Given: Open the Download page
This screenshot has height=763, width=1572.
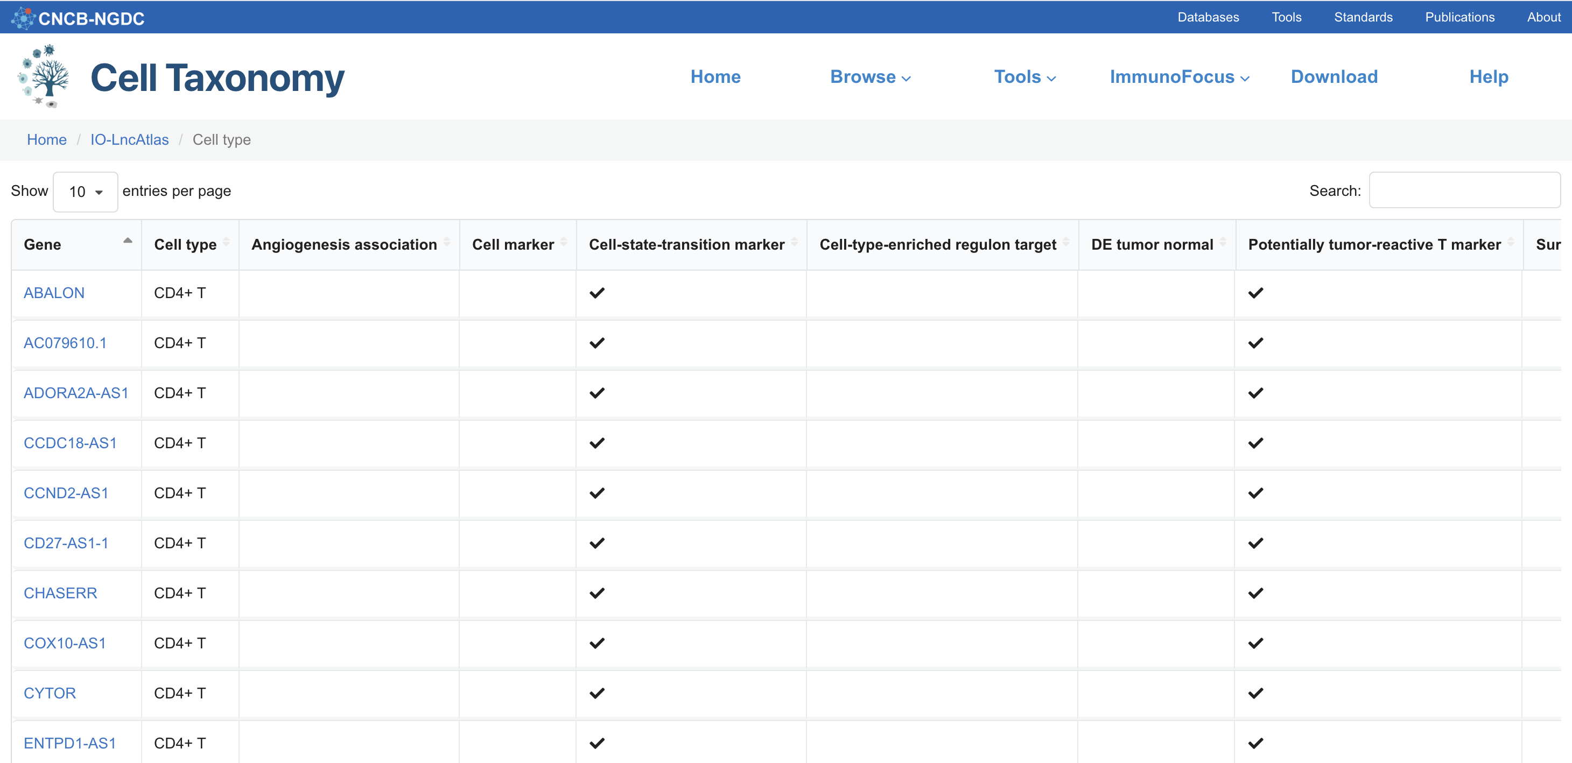Looking at the screenshot, I should click(x=1334, y=77).
